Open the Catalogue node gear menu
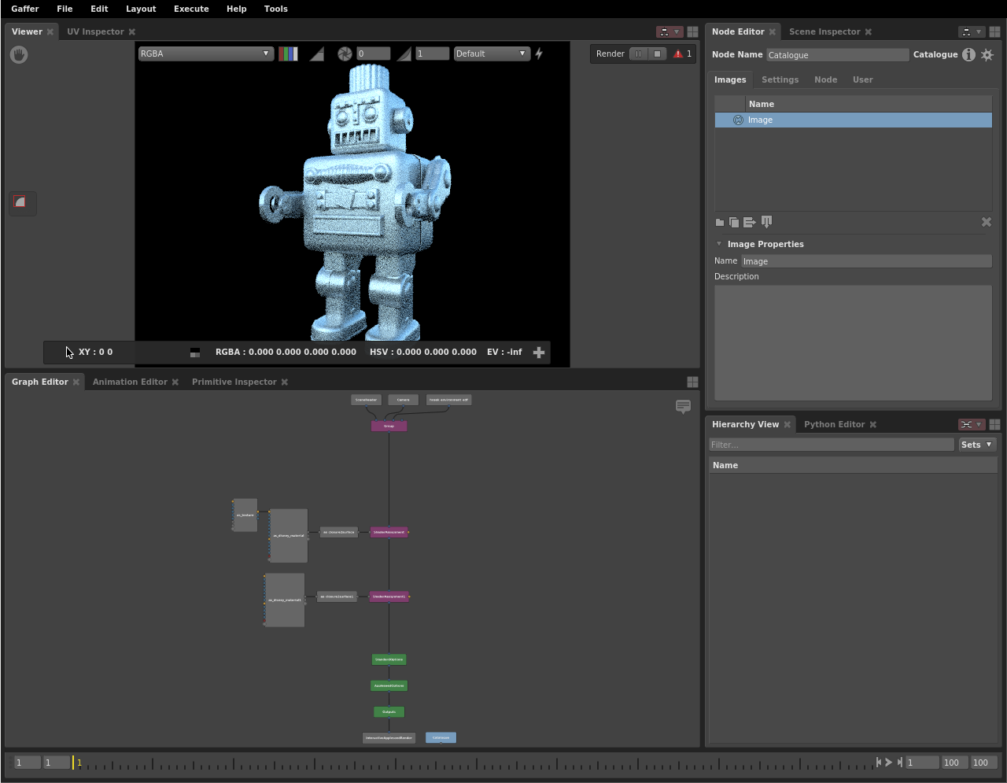Image resolution: width=1007 pixels, height=783 pixels. [987, 54]
